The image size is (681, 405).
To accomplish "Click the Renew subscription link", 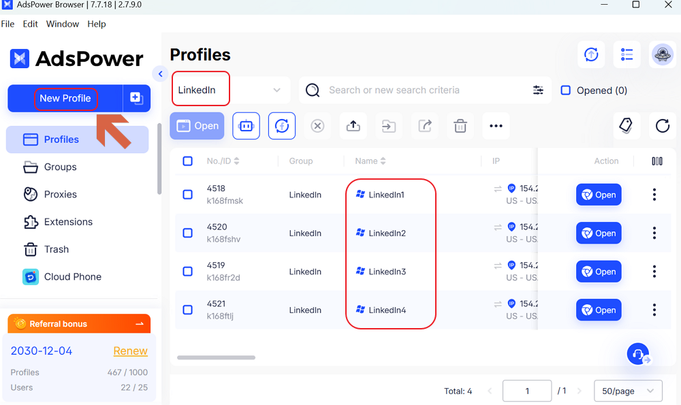I will (130, 351).
